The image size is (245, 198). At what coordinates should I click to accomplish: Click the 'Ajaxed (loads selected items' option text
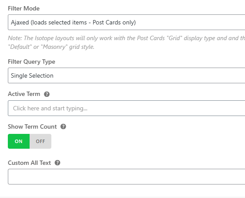tap(49, 22)
